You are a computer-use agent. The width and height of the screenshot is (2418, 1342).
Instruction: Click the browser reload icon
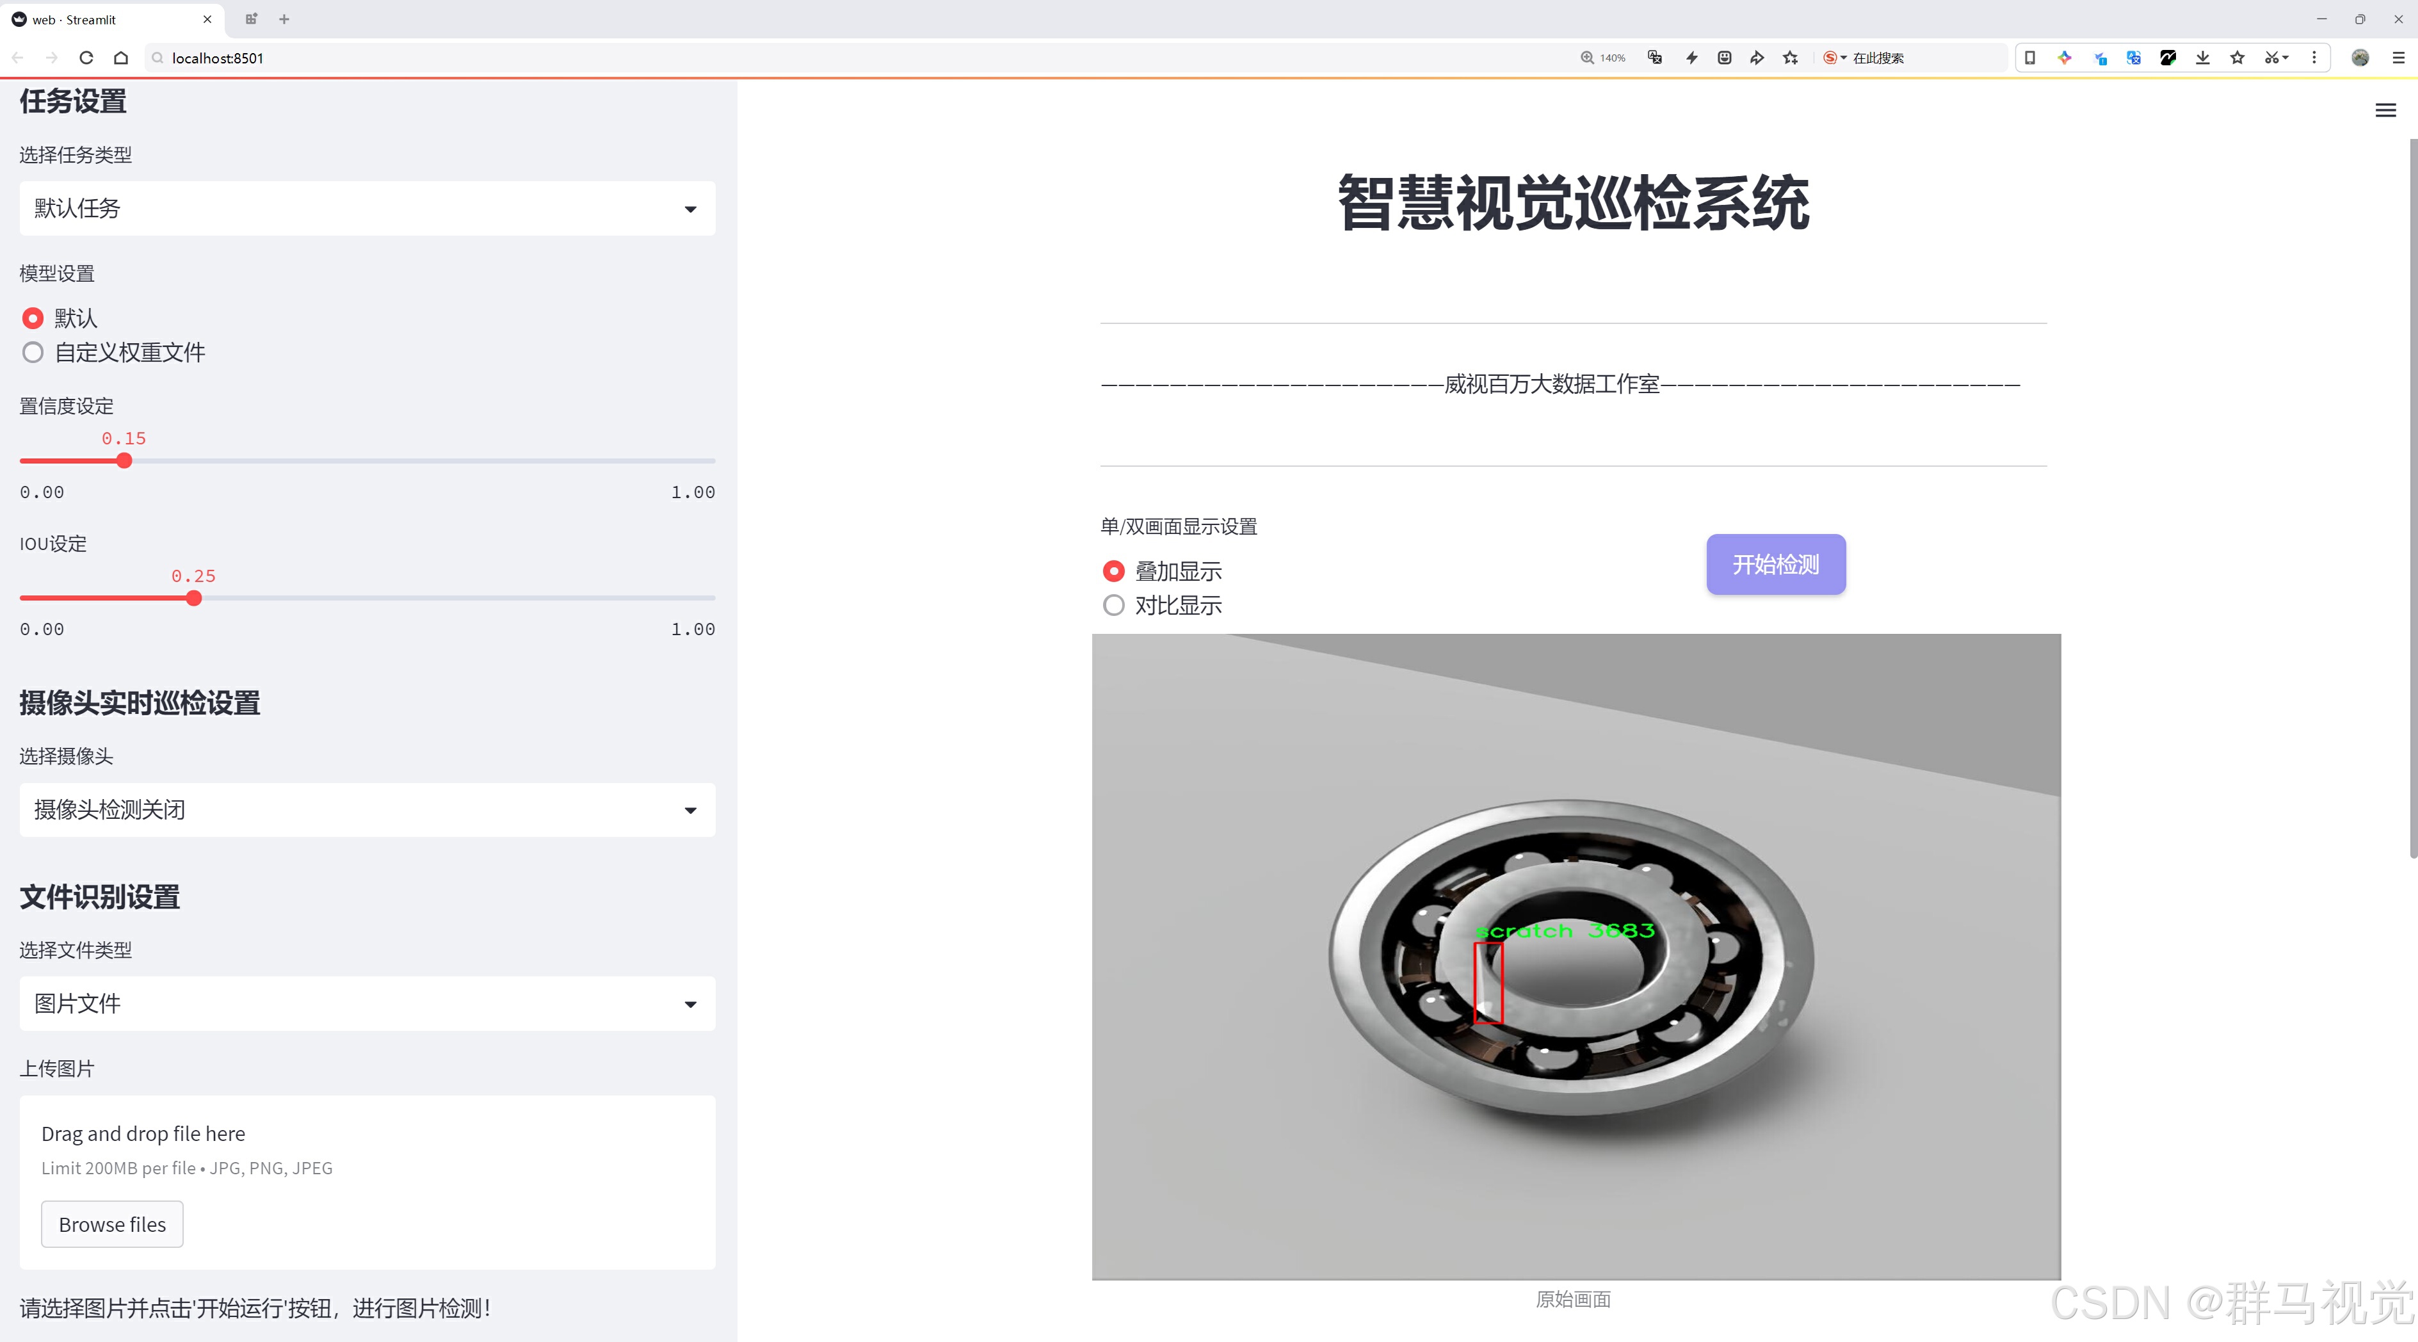(x=86, y=58)
